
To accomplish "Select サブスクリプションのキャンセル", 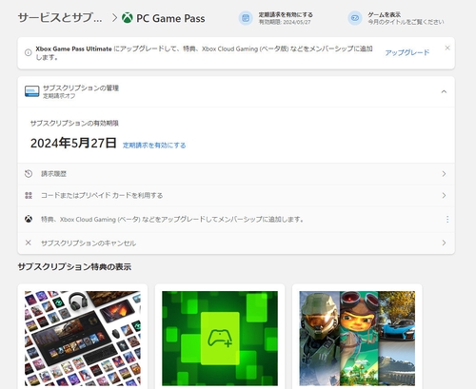I will pos(236,243).
